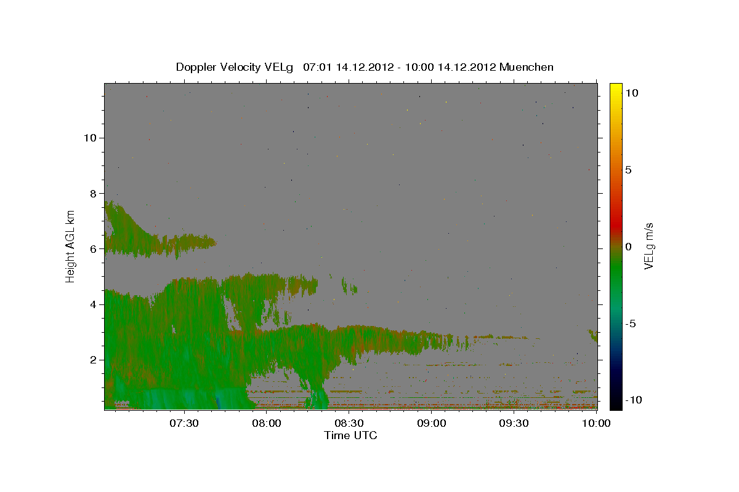
Task: Click the colorbar label '10' at top
Action: [x=631, y=93]
